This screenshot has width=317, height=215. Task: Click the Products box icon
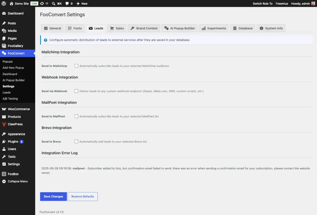tap(4, 117)
